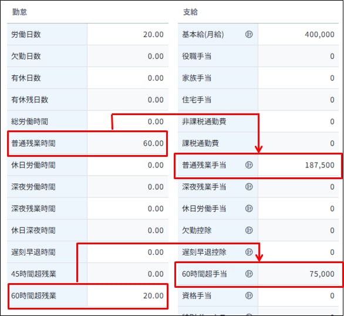Click the calculation icon beside 資格手当
This screenshot has height=316, width=344.
249,295
